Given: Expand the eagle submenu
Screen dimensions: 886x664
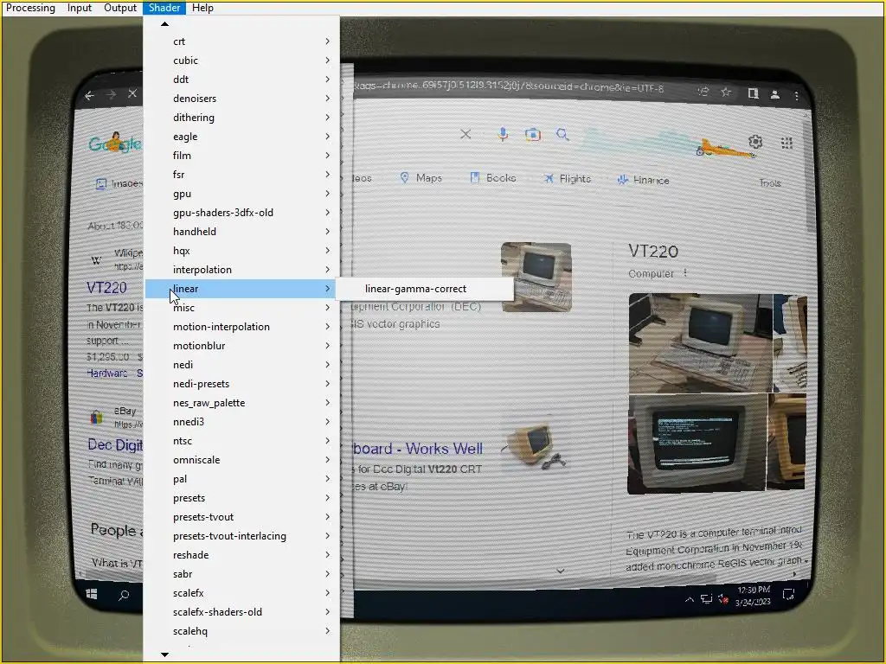Looking at the screenshot, I should pyautogui.click(x=242, y=137).
